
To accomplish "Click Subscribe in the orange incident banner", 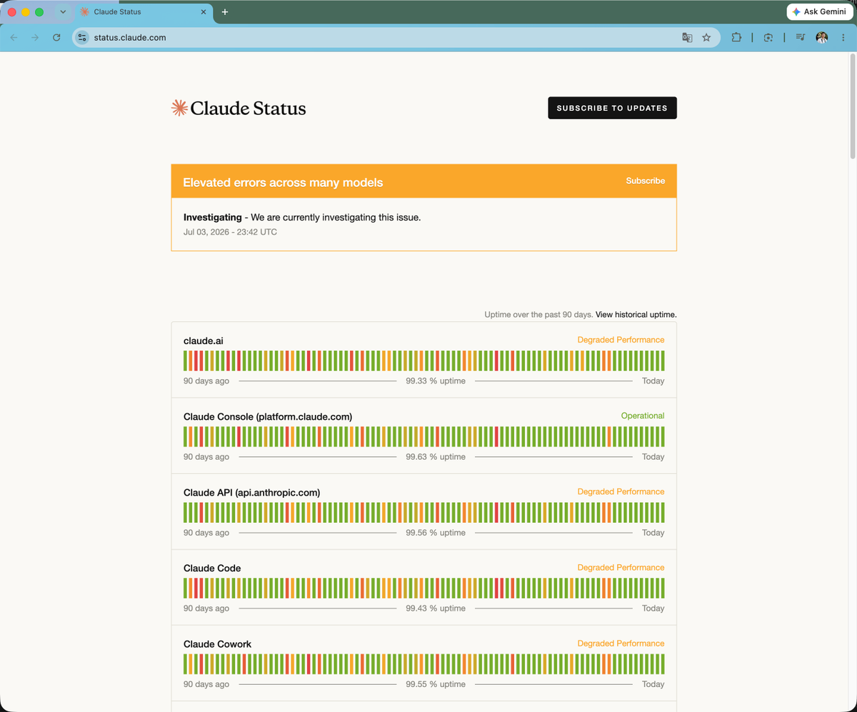I will 646,181.
